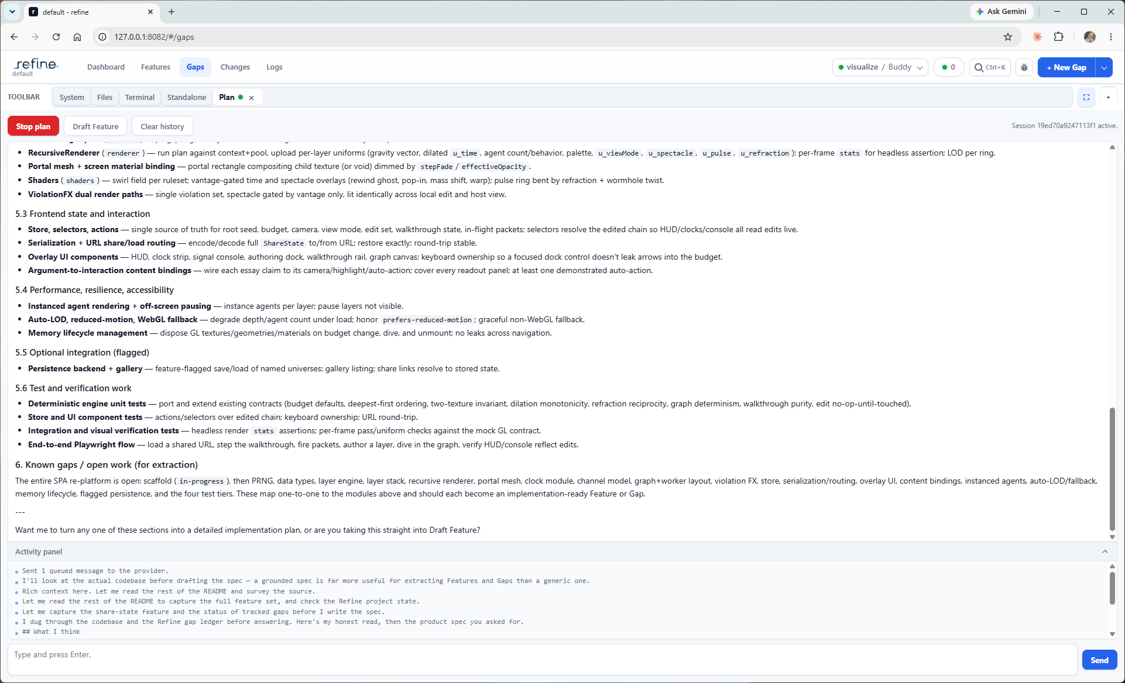
Task: Reload the page
Action: click(56, 37)
